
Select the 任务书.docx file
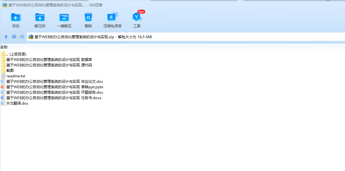51,98
